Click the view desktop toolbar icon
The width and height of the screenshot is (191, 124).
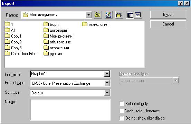click(x=108, y=15)
